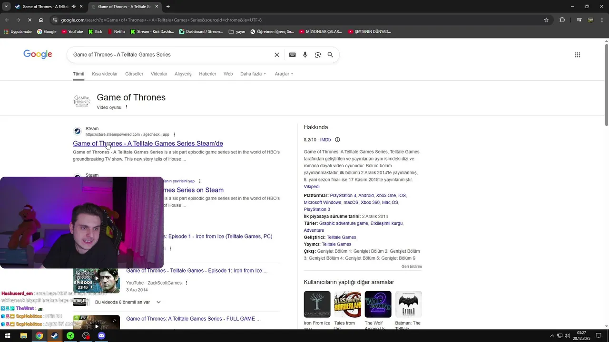
Task: Open the yayın bookmarks folder
Action: (x=237, y=32)
